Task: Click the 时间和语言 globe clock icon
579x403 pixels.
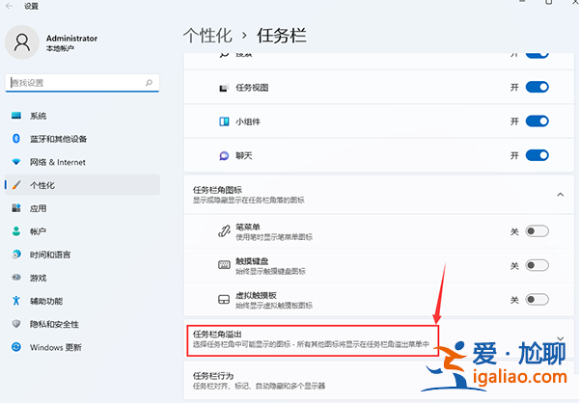Action: tap(16, 255)
